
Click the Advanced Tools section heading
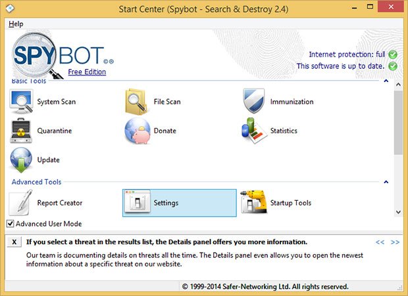click(x=36, y=182)
